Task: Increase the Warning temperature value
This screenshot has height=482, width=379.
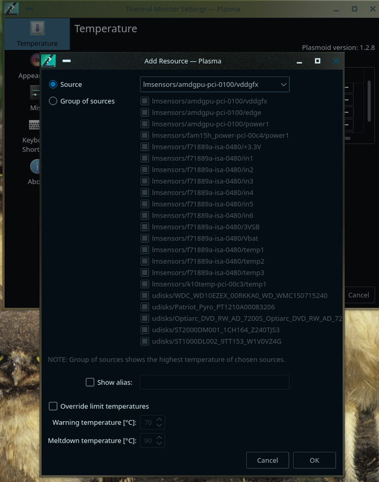Action: pyautogui.click(x=159, y=419)
